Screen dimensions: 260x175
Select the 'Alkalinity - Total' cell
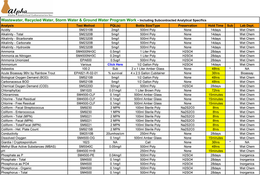click(x=34, y=34)
